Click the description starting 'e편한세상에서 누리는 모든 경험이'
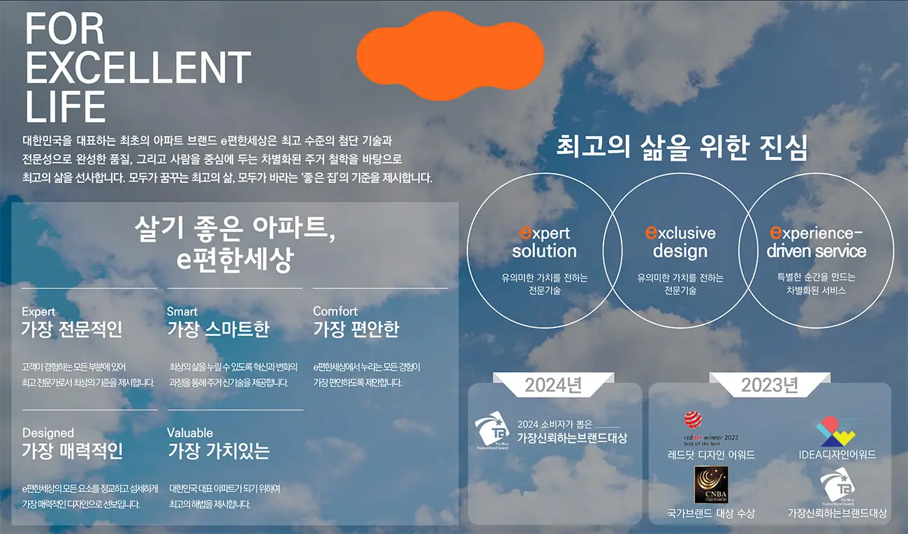Screen dimensions: 908x534 tap(367, 375)
